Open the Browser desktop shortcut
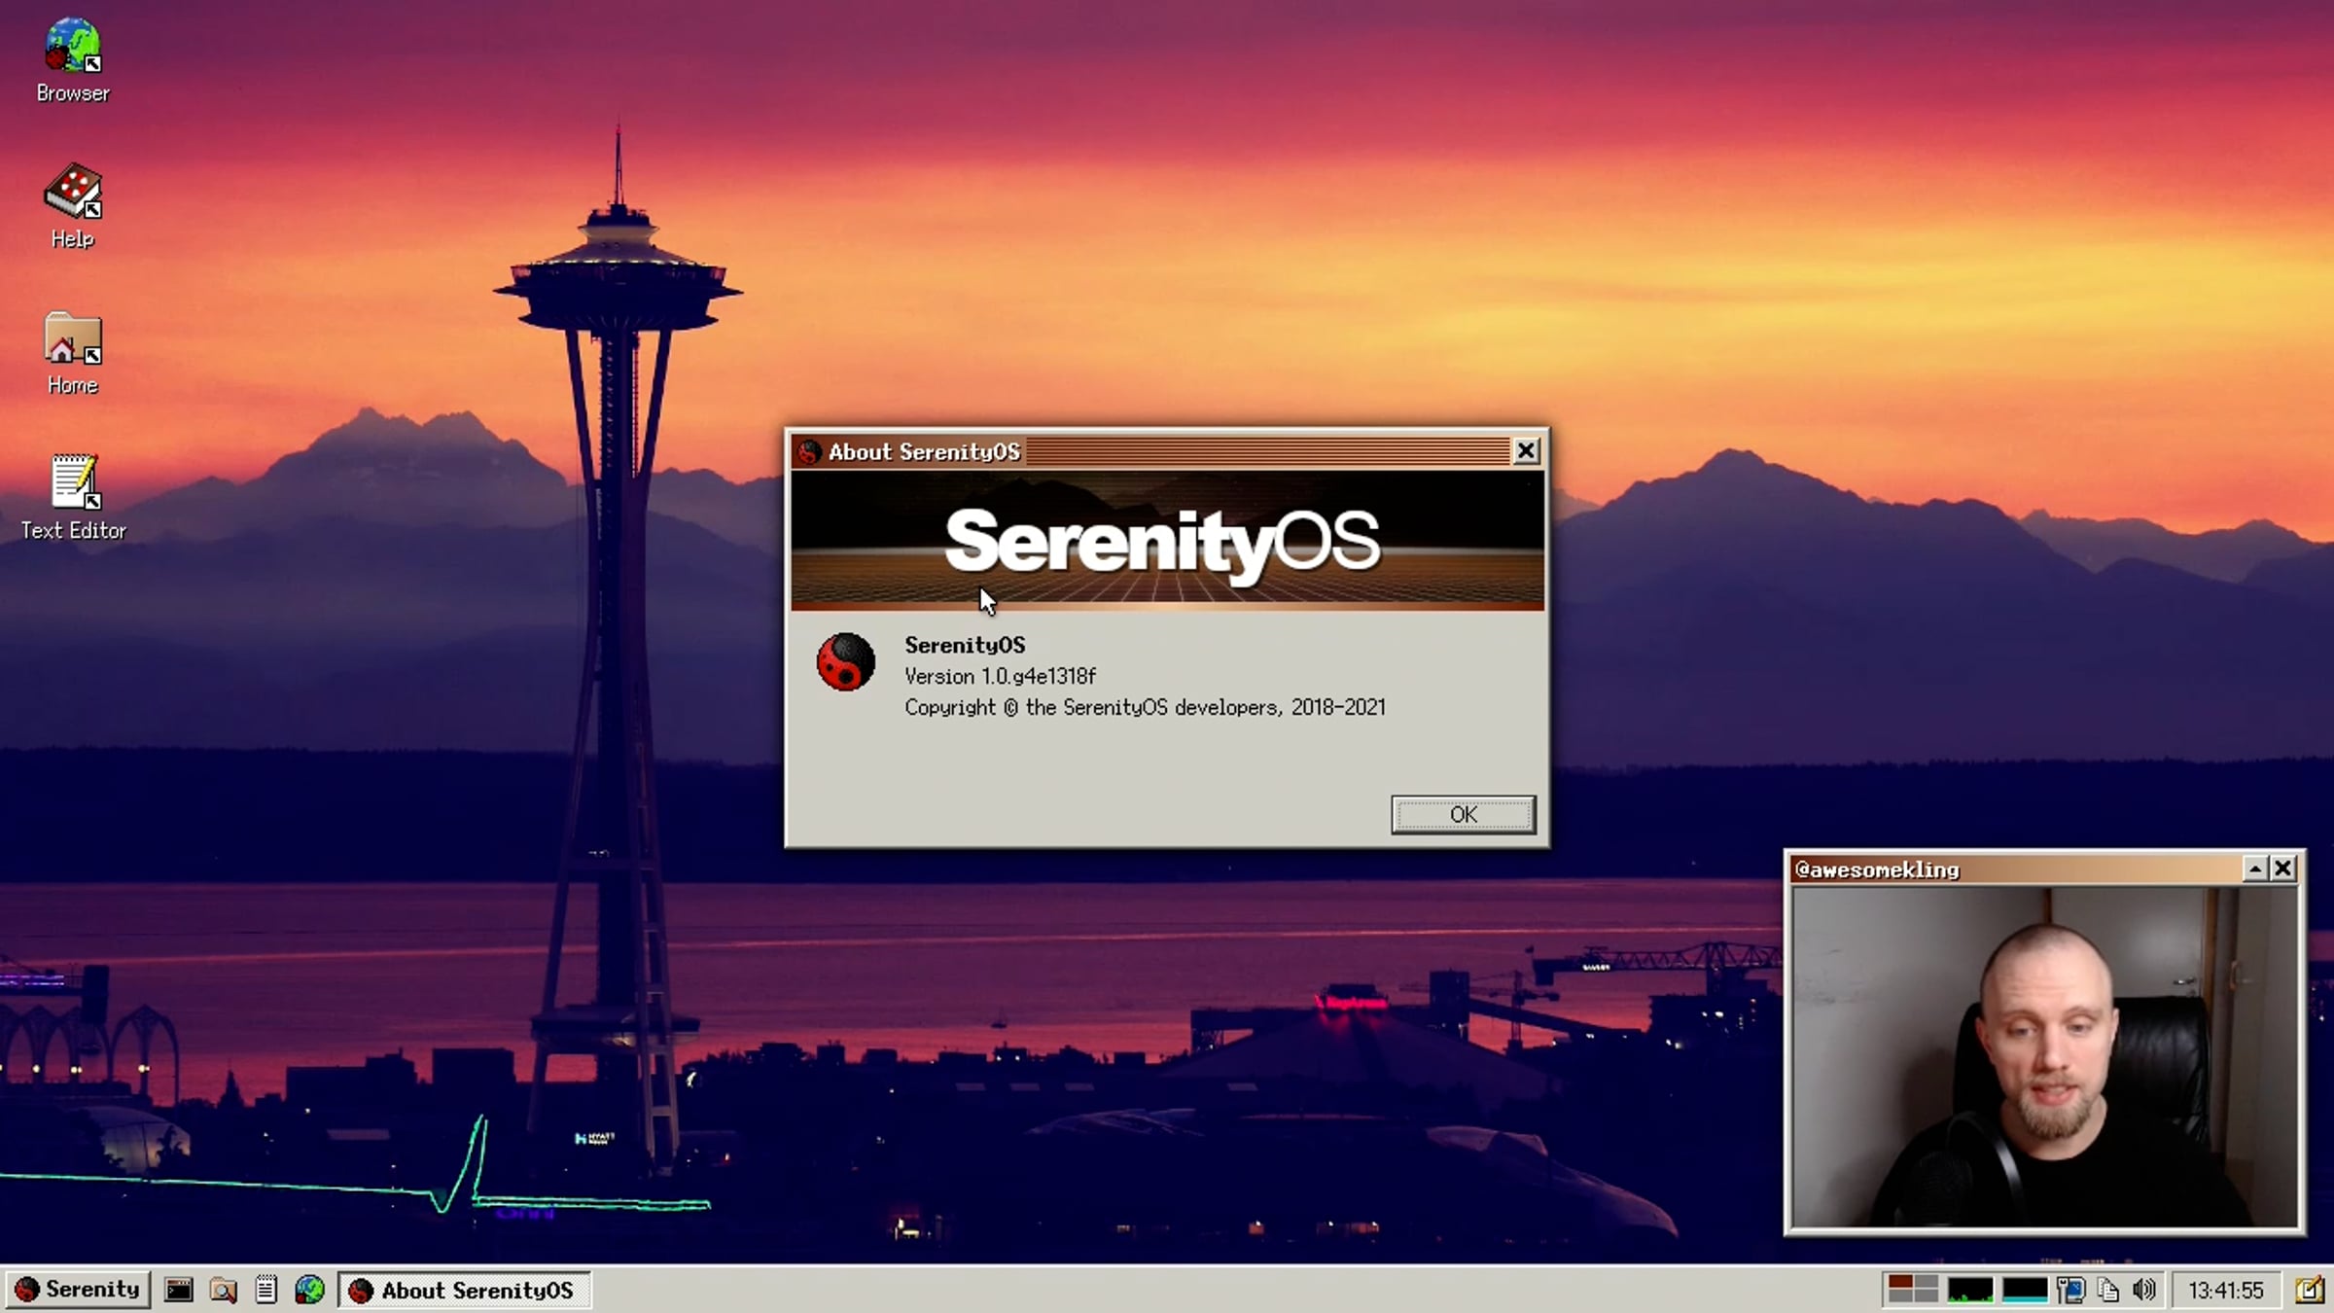The height and width of the screenshot is (1313, 2334). (x=73, y=61)
